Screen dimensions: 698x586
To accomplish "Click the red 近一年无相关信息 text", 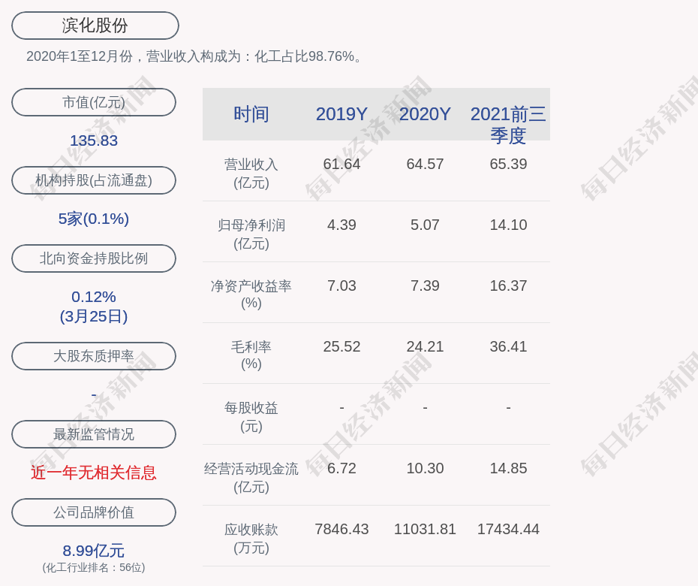I will (94, 473).
